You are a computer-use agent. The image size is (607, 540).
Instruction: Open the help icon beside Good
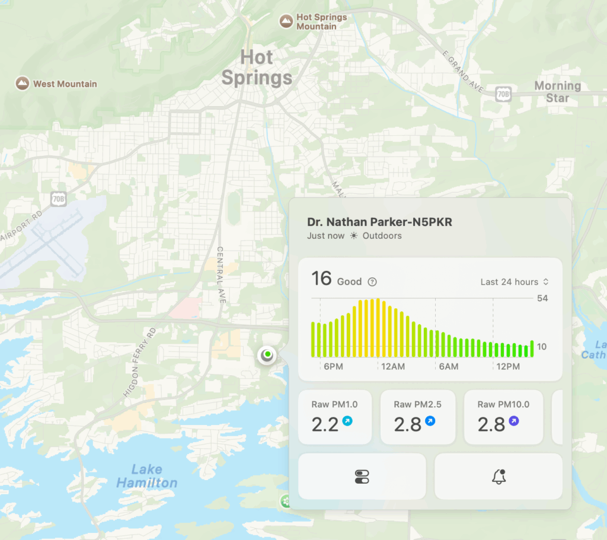pyautogui.click(x=372, y=282)
